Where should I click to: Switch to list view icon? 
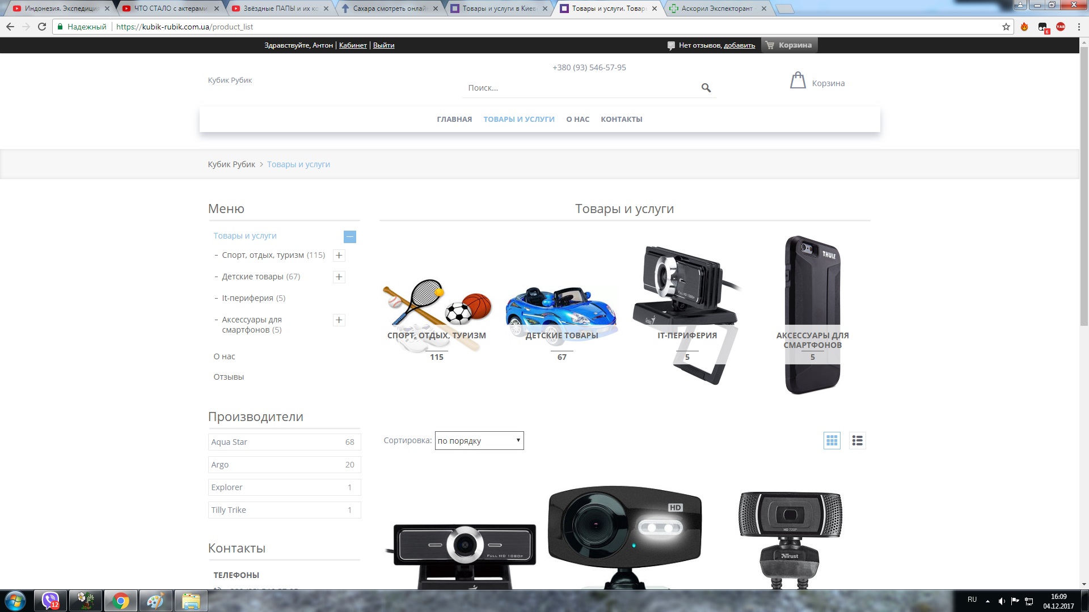pos(858,440)
